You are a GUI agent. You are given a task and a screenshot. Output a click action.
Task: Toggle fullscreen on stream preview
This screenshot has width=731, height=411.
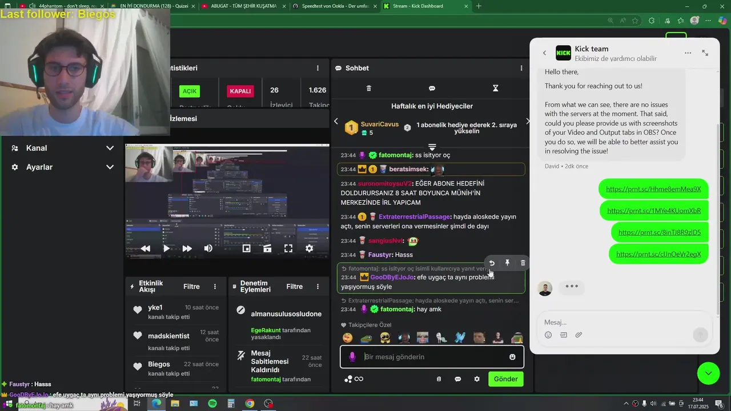coord(288,248)
